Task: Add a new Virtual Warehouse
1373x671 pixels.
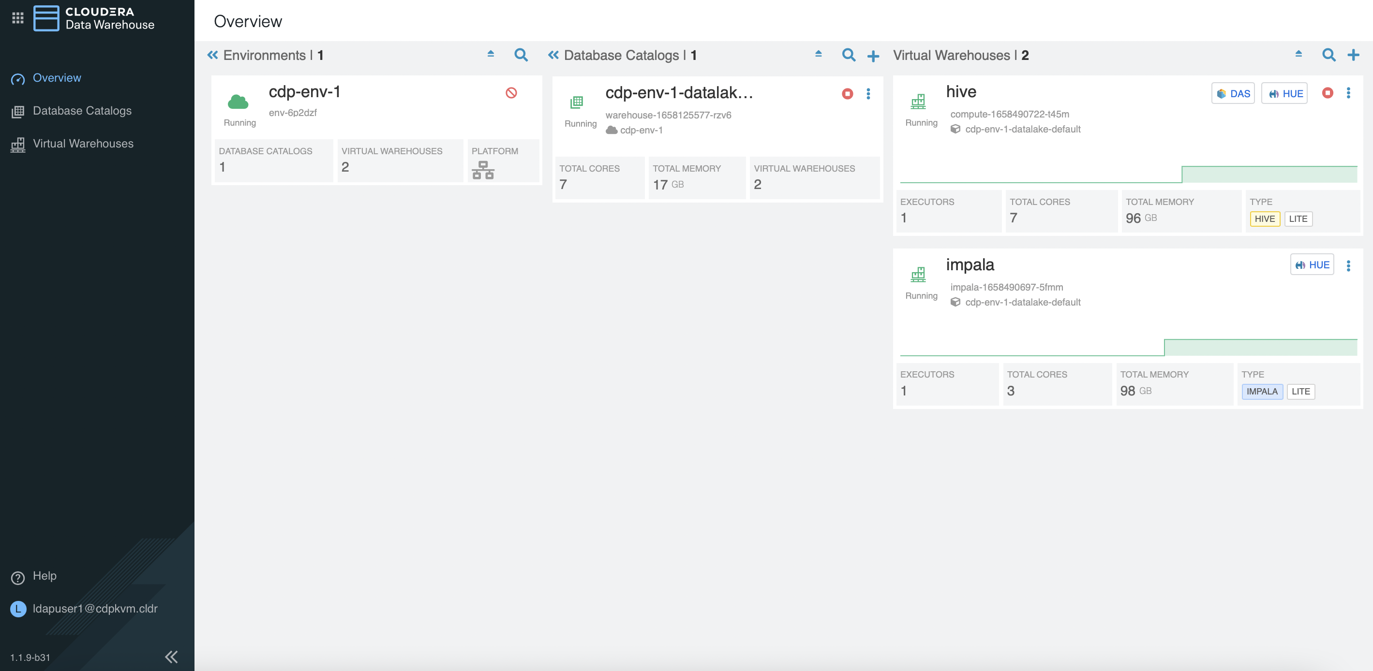Action: coord(1353,56)
